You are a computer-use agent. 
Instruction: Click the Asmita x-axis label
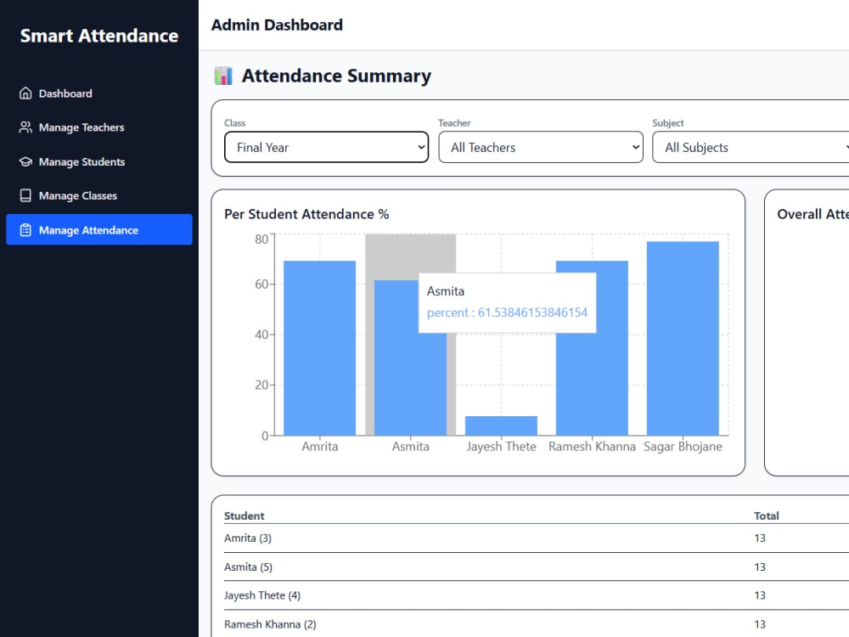tap(410, 447)
